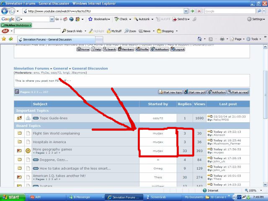Screen dimensions: 268x201
Task: Expand the IE Page menu
Action: (x=237, y=39)
